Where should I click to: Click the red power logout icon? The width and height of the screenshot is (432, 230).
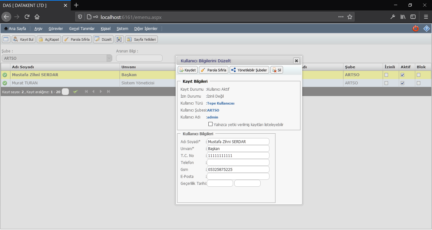pos(416,28)
